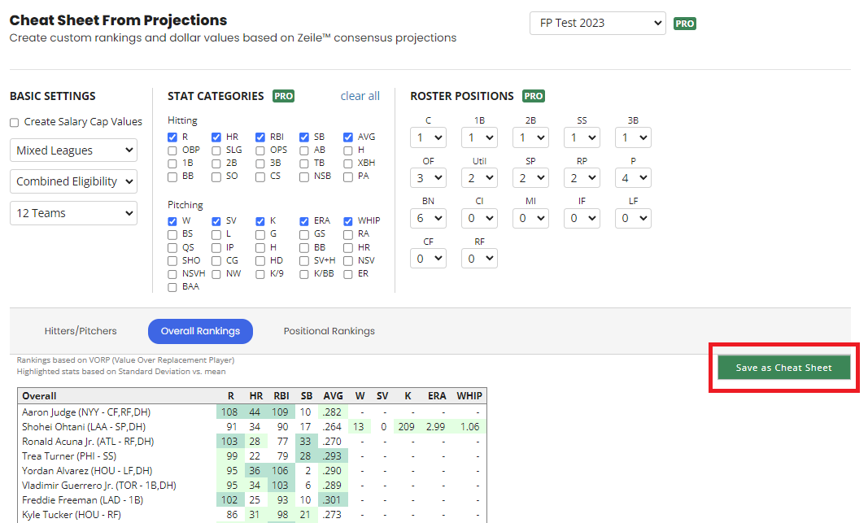The image size is (868, 523).
Task: Open the Mixed Leagues dropdown
Action: [x=73, y=150]
